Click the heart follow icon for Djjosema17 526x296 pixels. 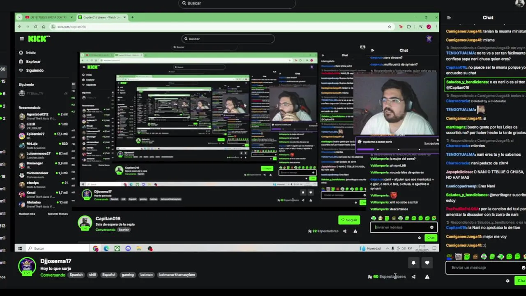427,263
